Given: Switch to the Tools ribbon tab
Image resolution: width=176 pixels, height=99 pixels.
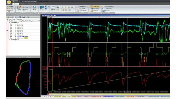Looking at the screenshot, I should tap(23, 4).
